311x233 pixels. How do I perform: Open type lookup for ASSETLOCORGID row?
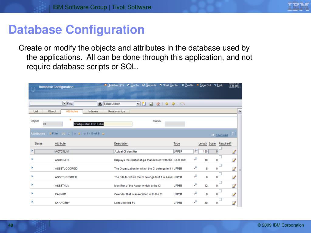point(196,167)
